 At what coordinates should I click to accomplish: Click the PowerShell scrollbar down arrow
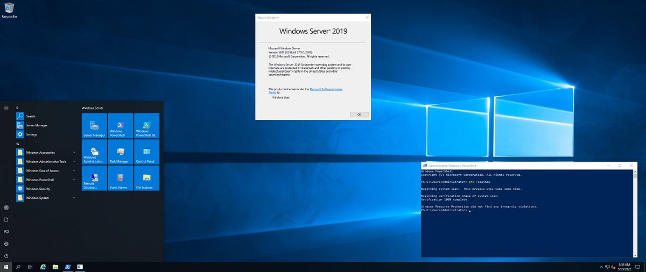pos(634,254)
